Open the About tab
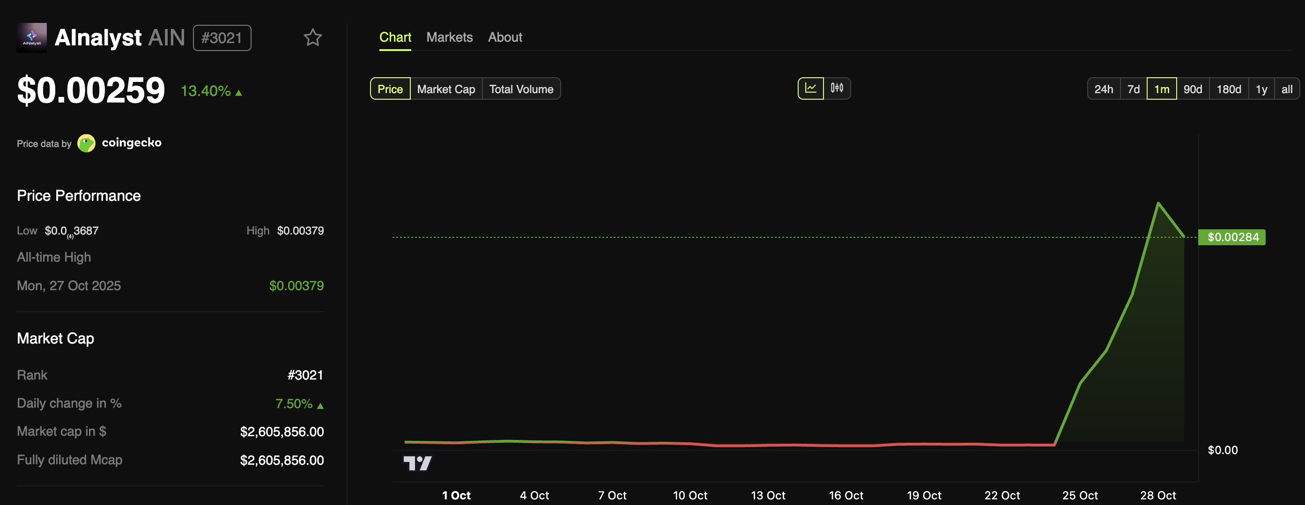This screenshot has height=505, width=1305. [504, 37]
